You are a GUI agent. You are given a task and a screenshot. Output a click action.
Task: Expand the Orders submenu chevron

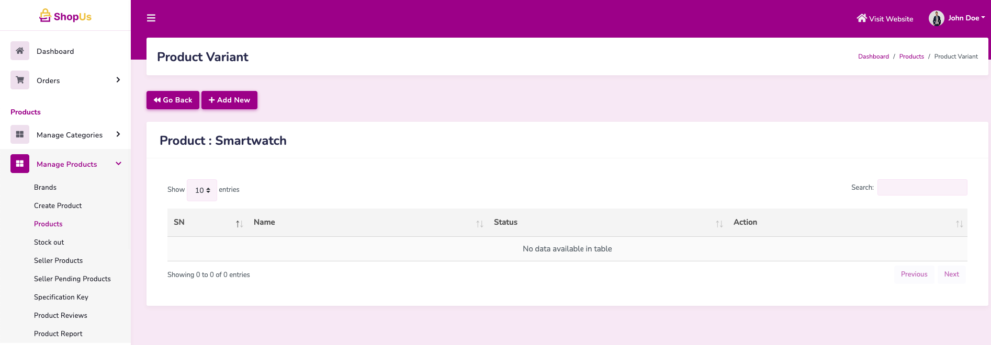click(118, 80)
